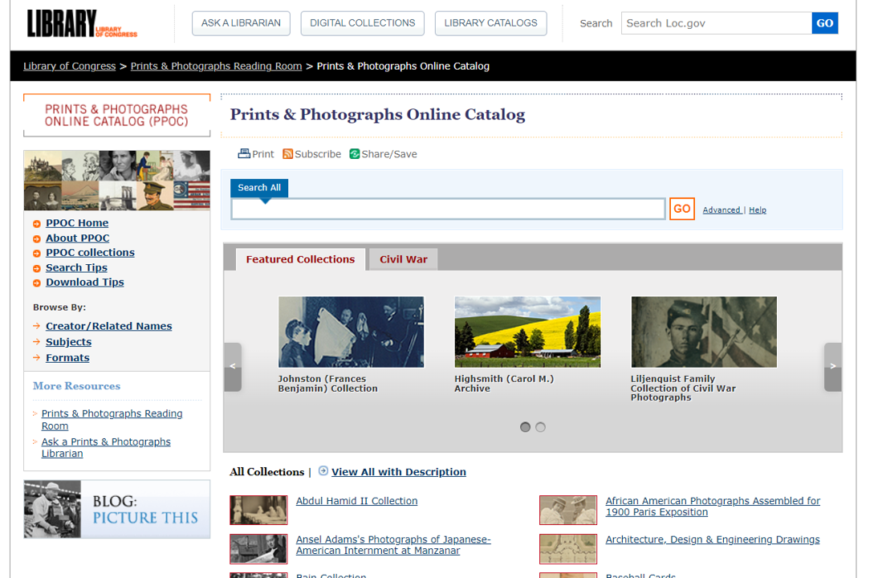Open Search Tips link
878x578 pixels.
76,267
